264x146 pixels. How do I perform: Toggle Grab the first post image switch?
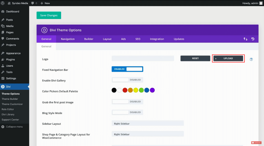click(x=127, y=101)
